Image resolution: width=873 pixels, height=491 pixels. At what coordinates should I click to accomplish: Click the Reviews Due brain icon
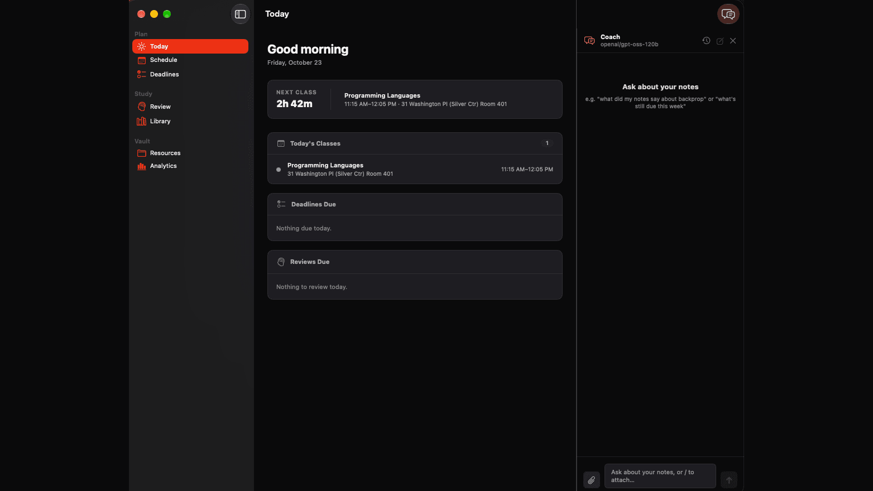click(281, 262)
